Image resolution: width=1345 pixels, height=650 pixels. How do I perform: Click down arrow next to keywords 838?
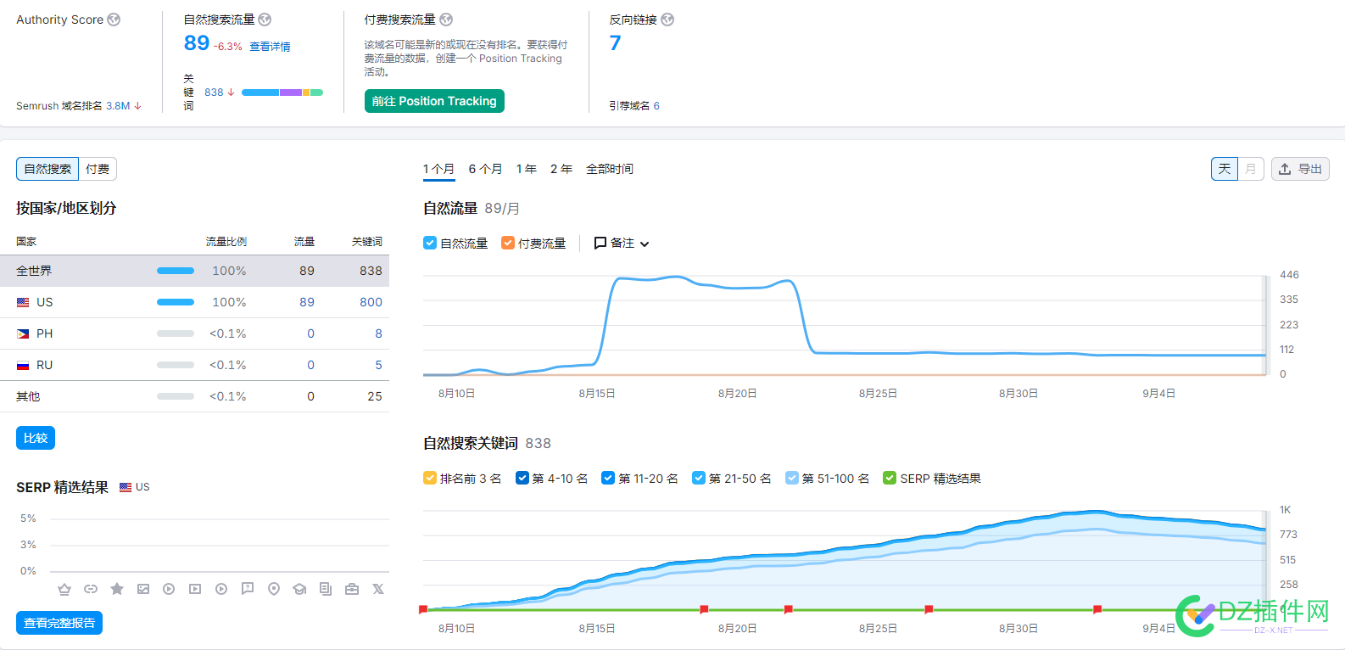coord(231,92)
